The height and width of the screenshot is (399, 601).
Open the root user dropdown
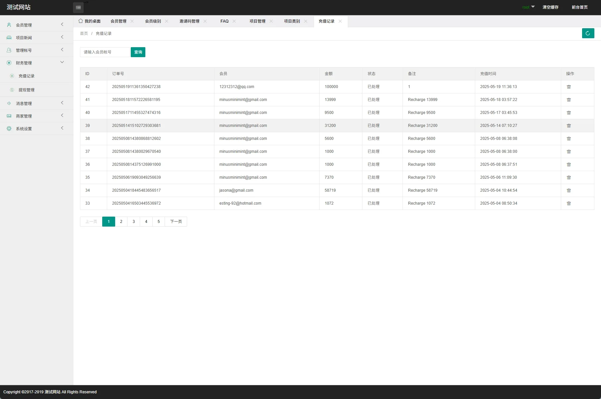click(528, 7)
